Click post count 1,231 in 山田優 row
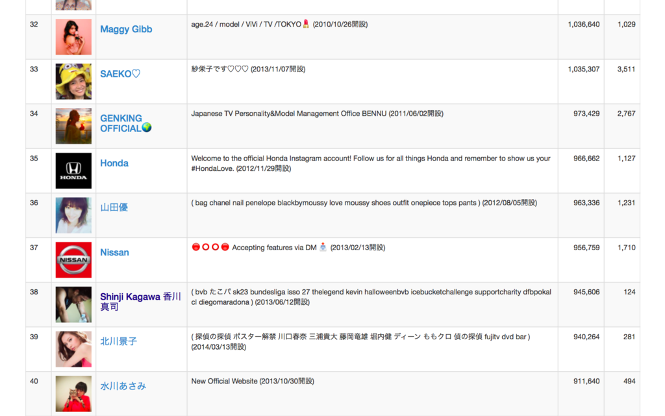This screenshot has height=416, width=665. click(x=627, y=203)
